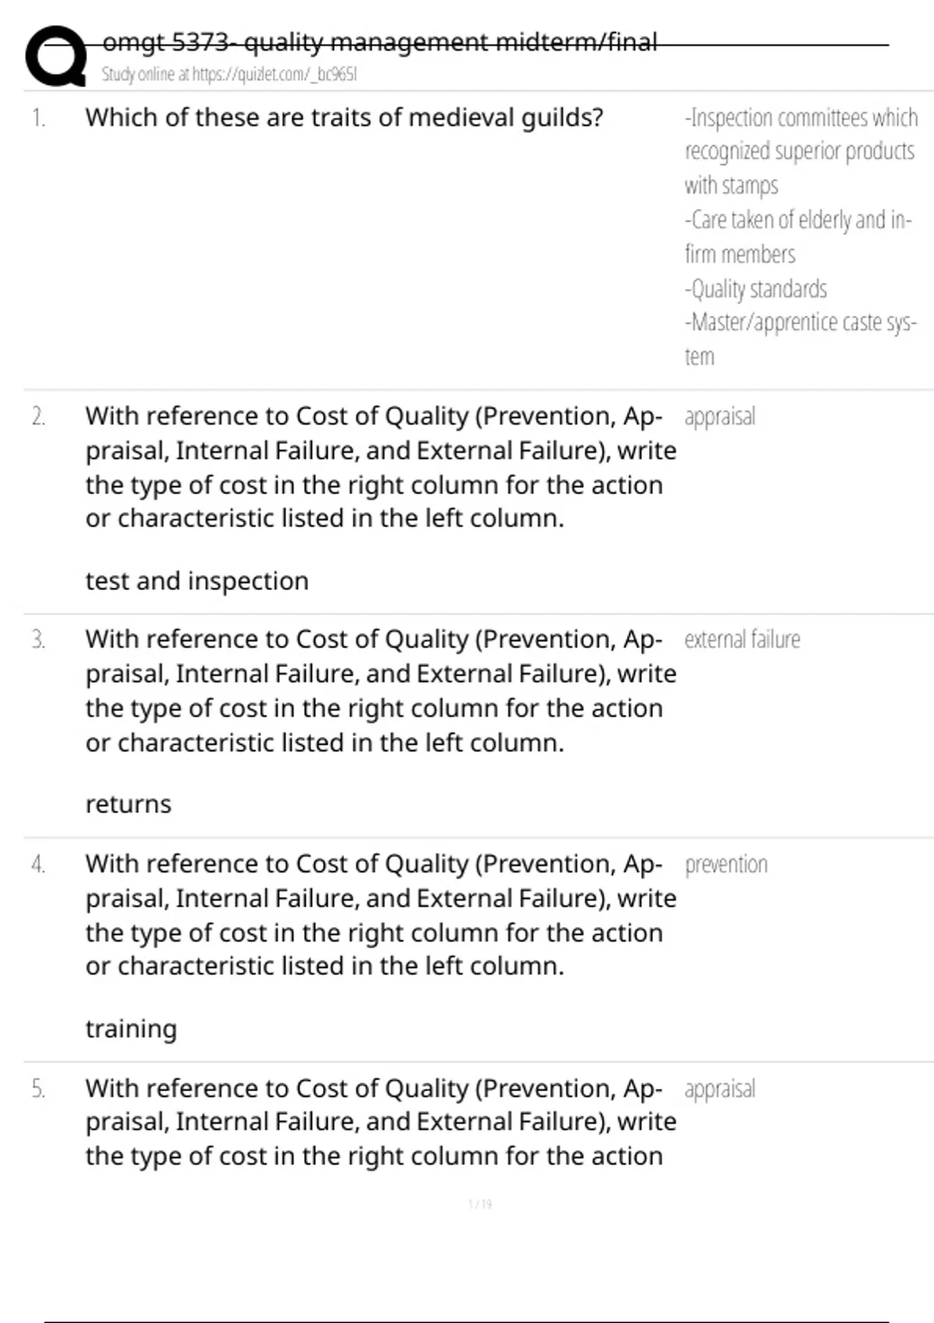This screenshot has height=1323, width=934.
Task: Select question number 5
Action: pos(38,1089)
